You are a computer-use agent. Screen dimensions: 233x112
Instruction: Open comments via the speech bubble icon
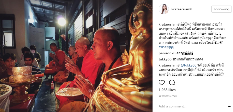click(172, 82)
